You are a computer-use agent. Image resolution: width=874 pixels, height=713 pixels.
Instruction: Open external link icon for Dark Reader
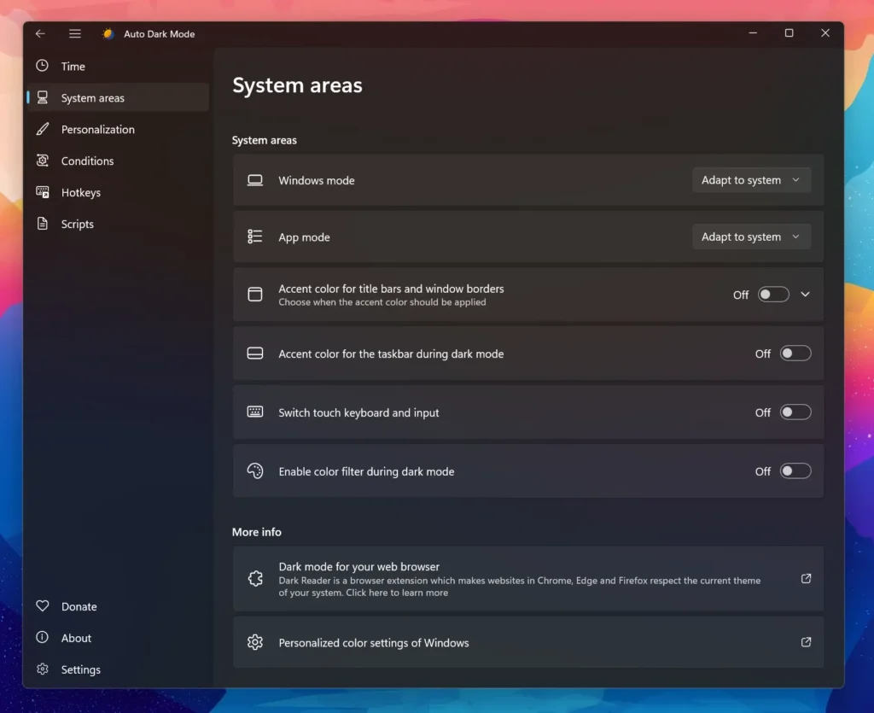point(806,579)
